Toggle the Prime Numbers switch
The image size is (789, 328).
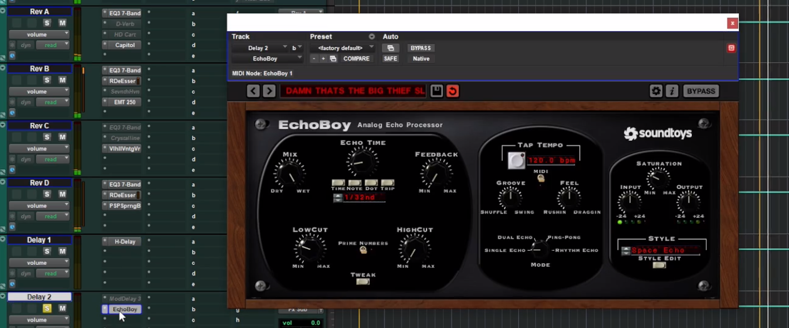pos(363,250)
